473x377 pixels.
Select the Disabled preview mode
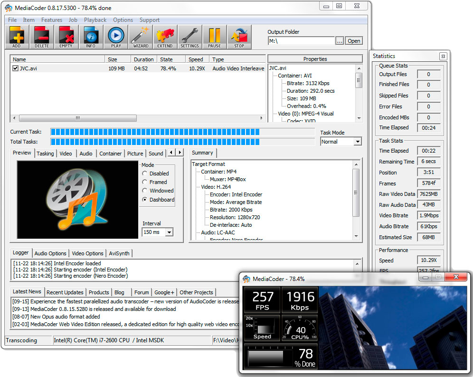click(145, 174)
